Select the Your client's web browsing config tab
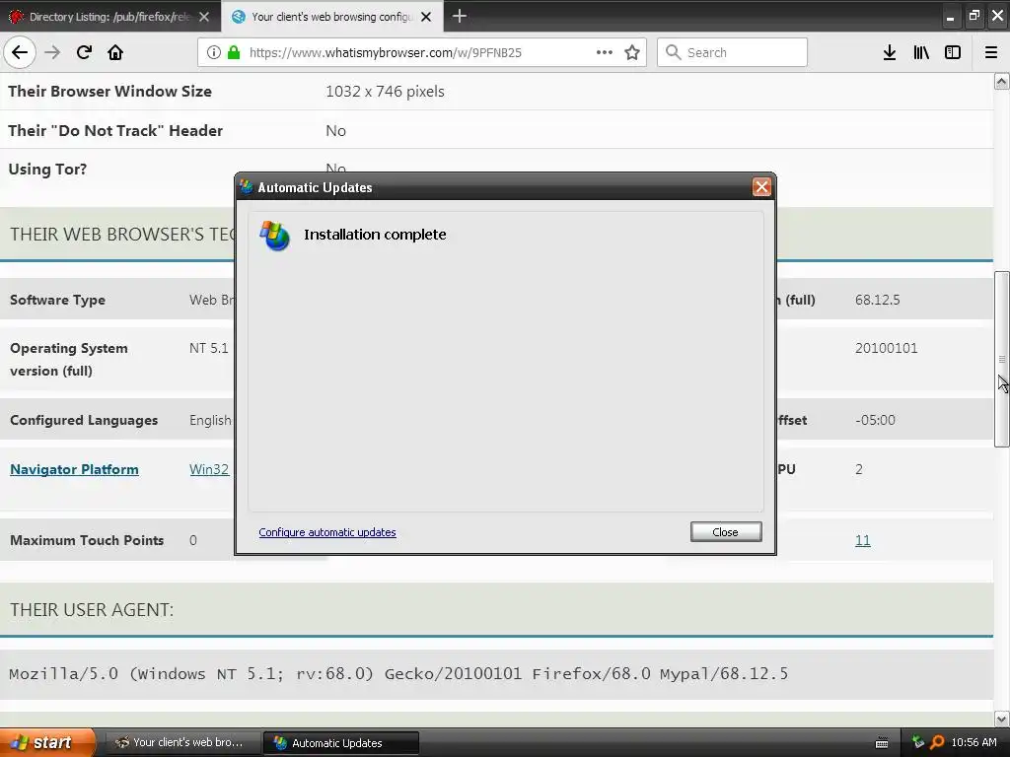The height and width of the screenshot is (757, 1010). pyautogui.click(x=331, y=16)
